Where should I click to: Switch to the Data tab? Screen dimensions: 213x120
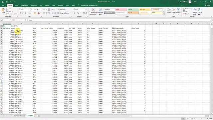pos(41,5)
